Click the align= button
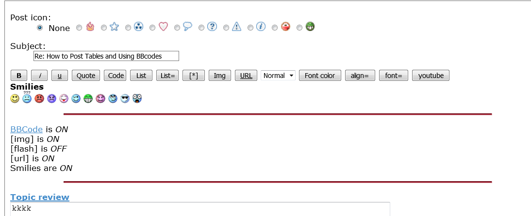 [x=360, y=76]
